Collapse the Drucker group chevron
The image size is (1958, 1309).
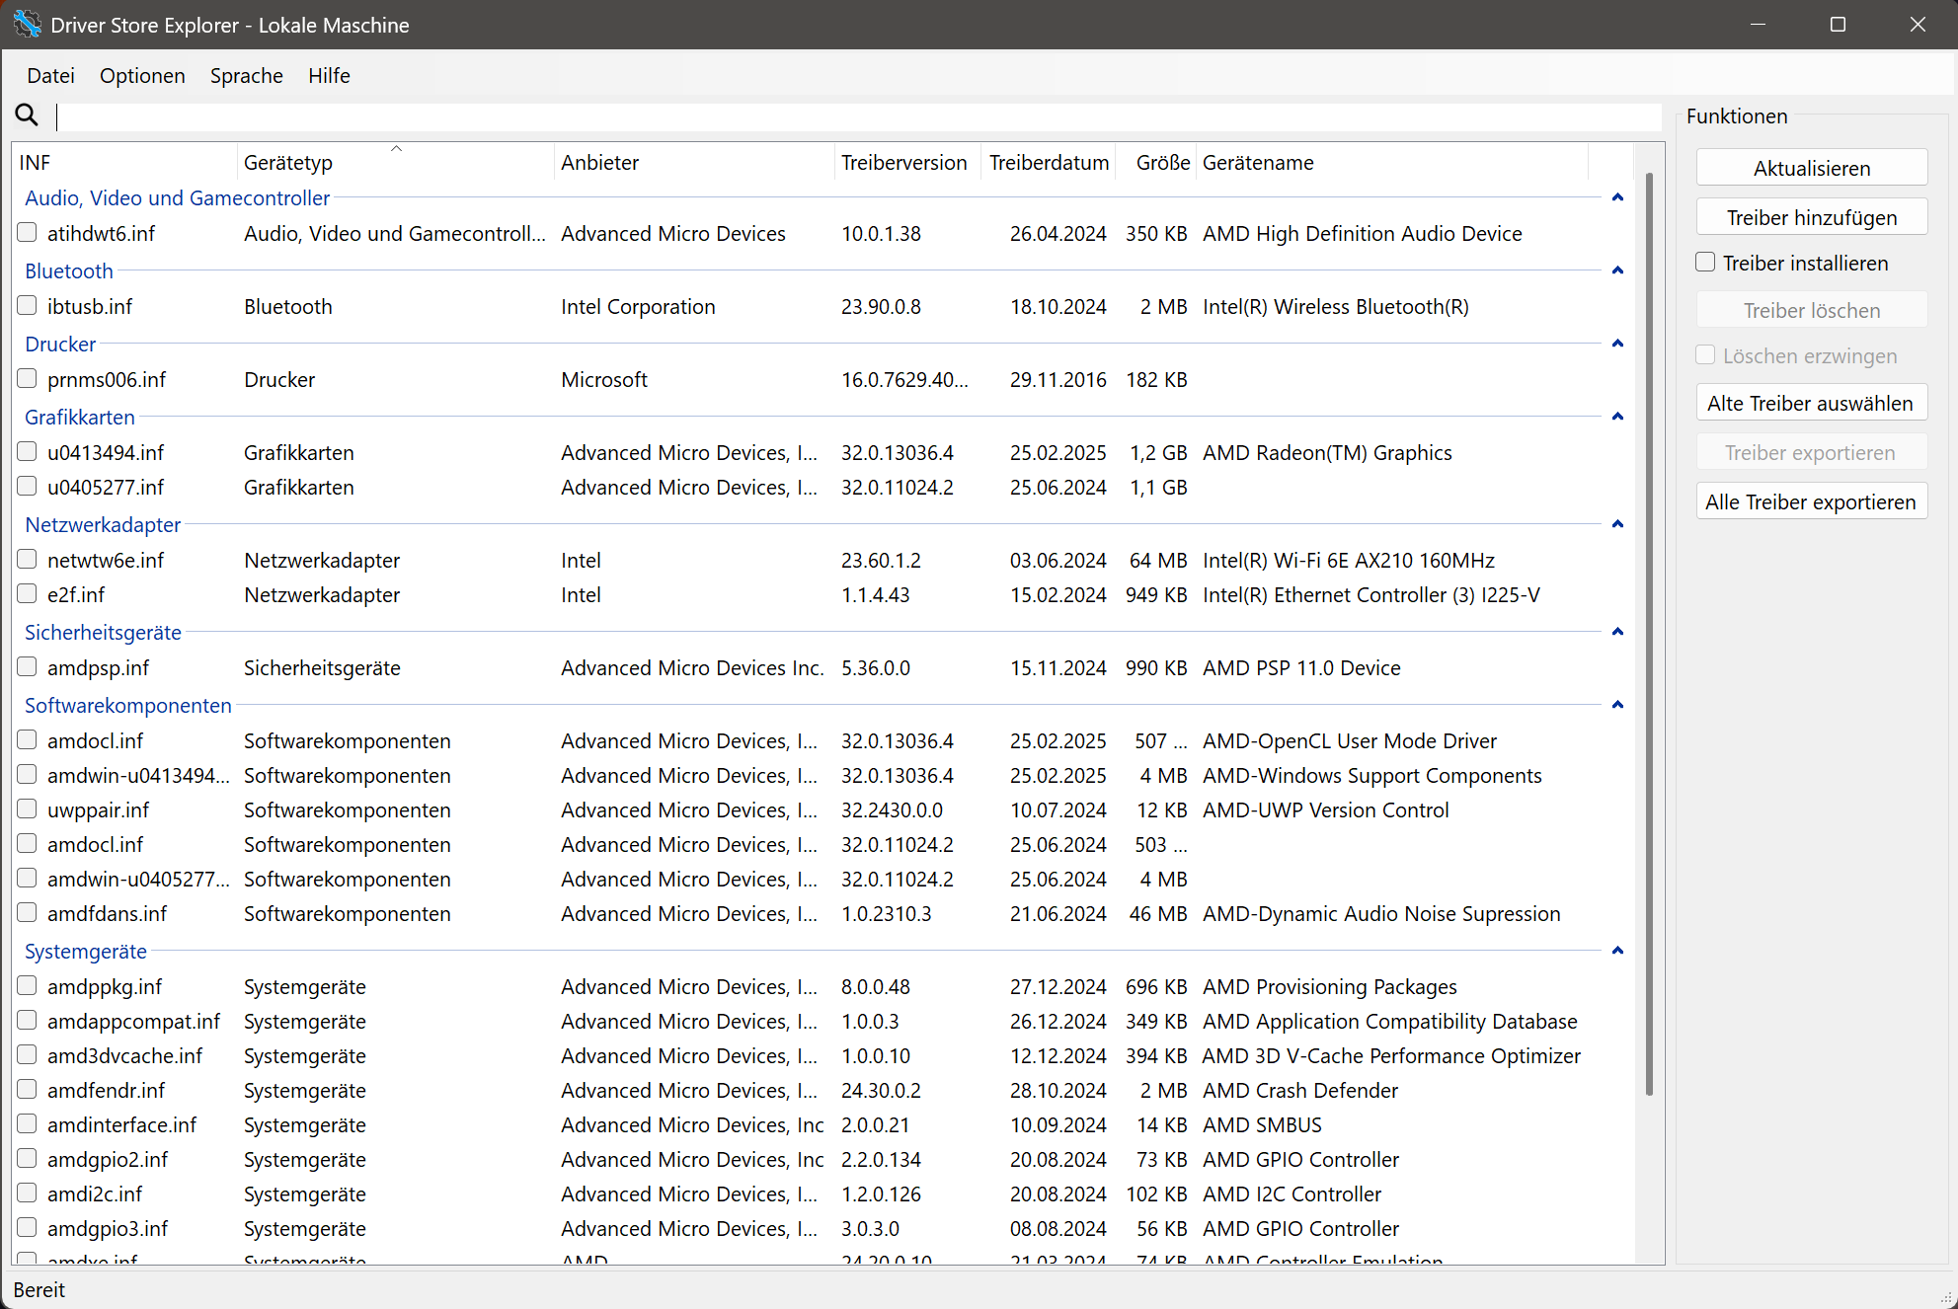(1617, 344)
